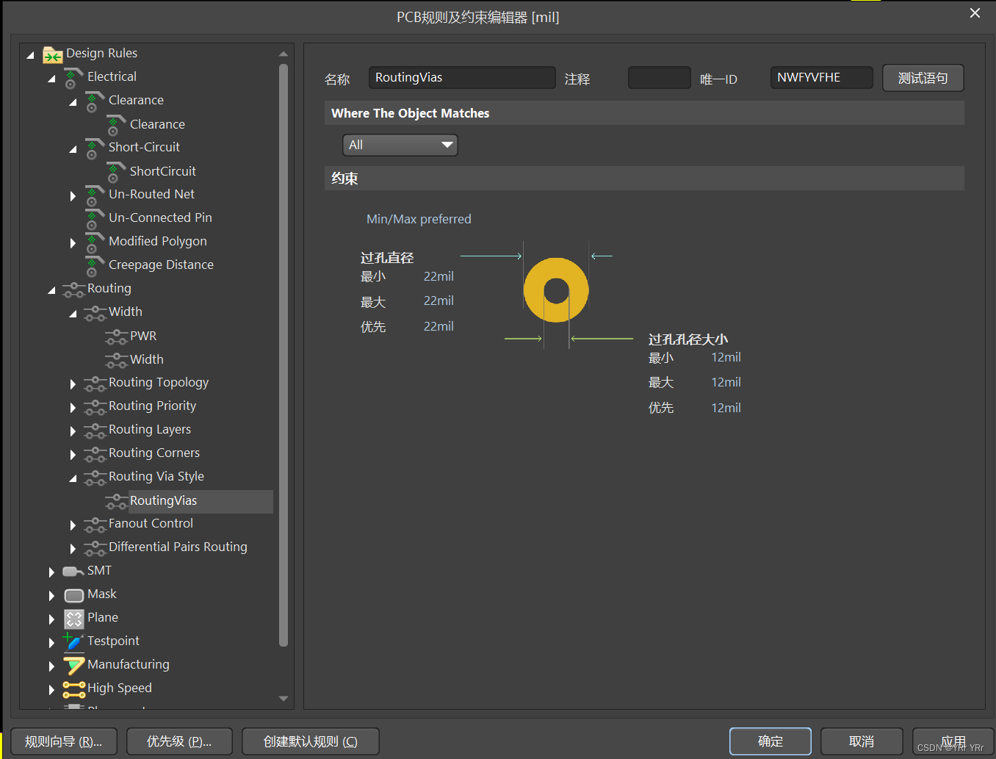Select the Creepage Distance rule

[x=161, y=265]
